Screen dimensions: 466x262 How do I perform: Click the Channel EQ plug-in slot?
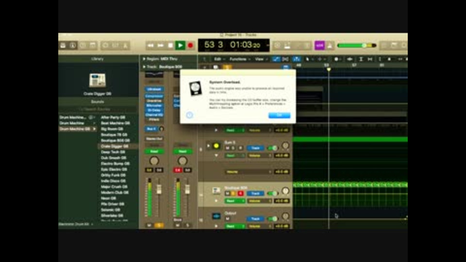point(154,115)
